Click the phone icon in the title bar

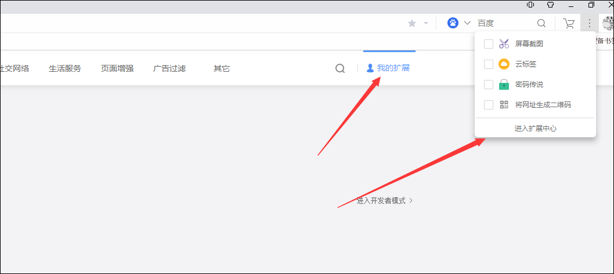coord(530,5)
